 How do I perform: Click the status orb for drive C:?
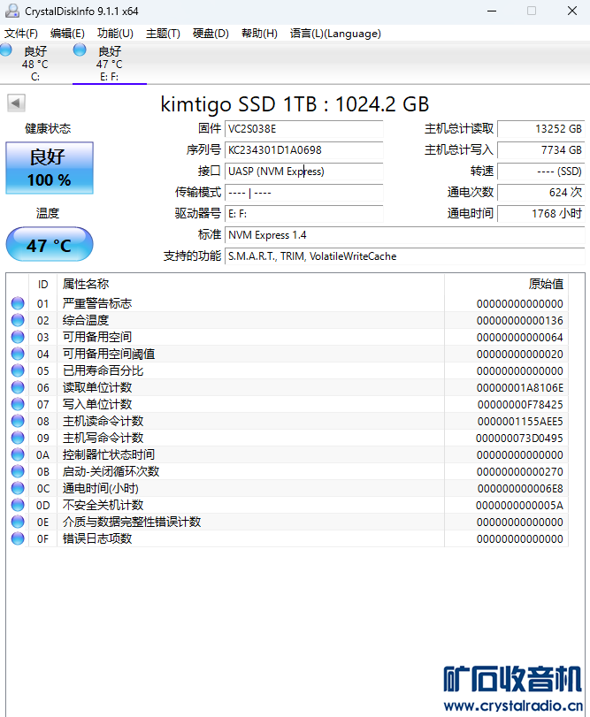(6, 50)
